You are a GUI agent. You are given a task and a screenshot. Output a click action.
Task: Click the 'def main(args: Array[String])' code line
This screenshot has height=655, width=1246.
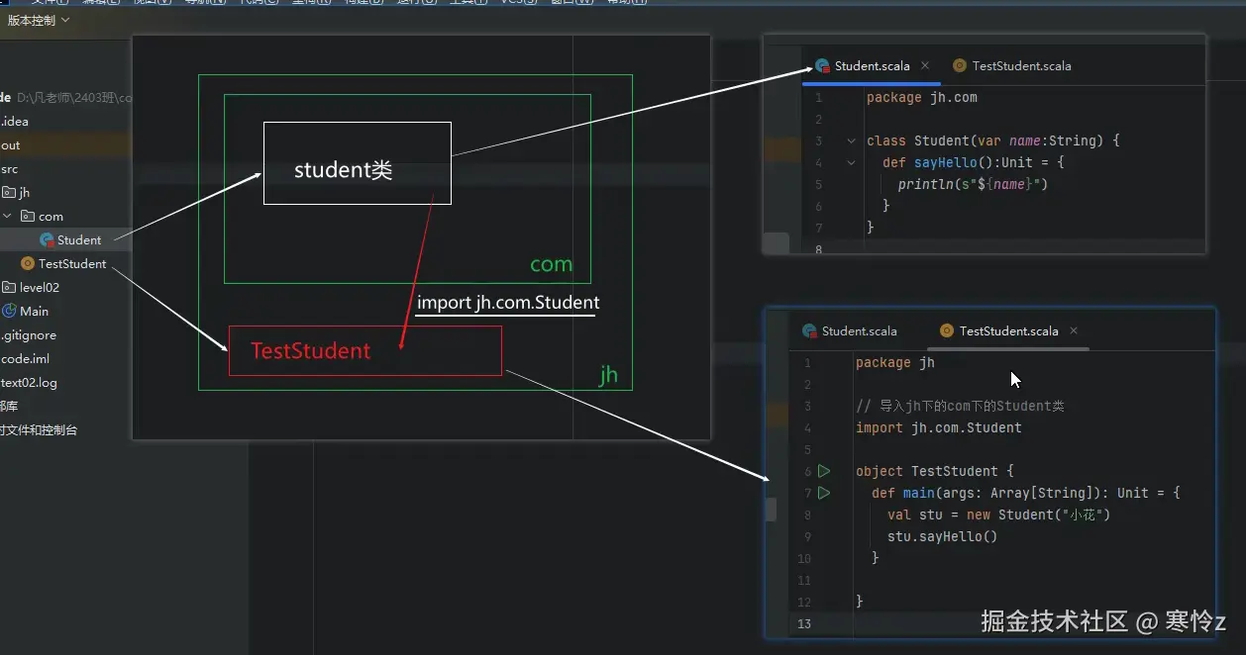(x=1026, y=493)
